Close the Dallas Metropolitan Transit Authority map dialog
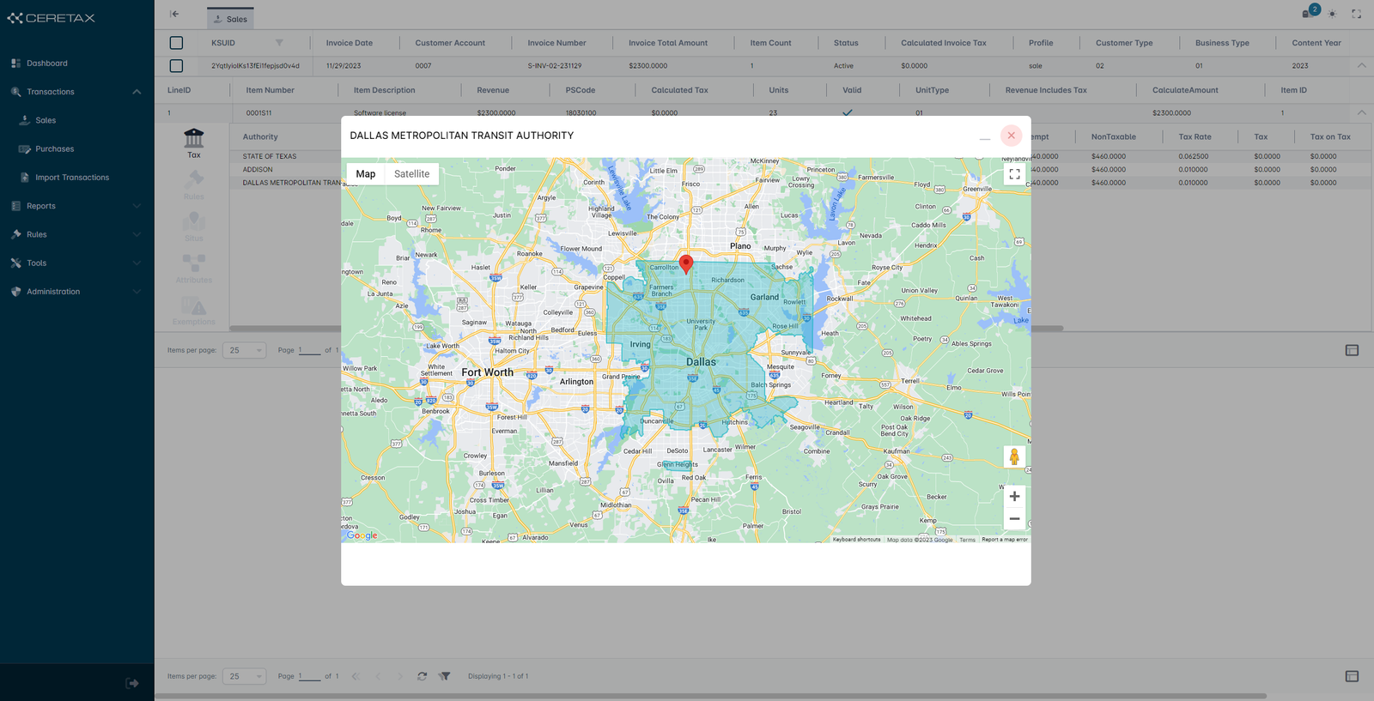 point(1011,136)
